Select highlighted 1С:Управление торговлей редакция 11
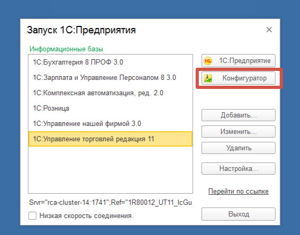 coord(111,139)
